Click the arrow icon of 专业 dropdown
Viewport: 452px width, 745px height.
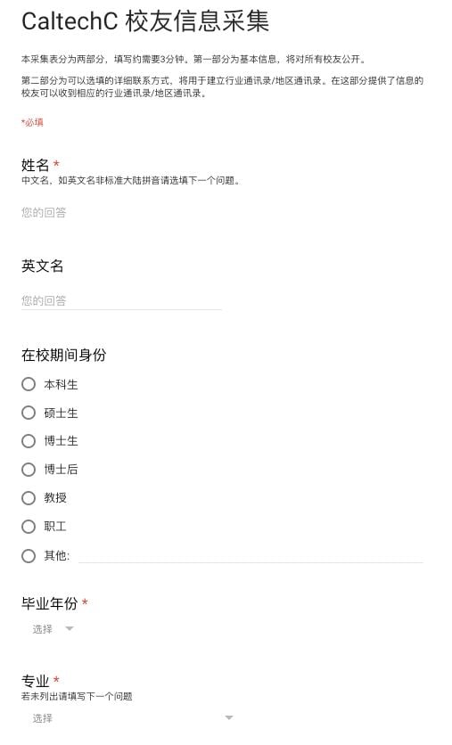pyautogui.click(x=229, y=718)
